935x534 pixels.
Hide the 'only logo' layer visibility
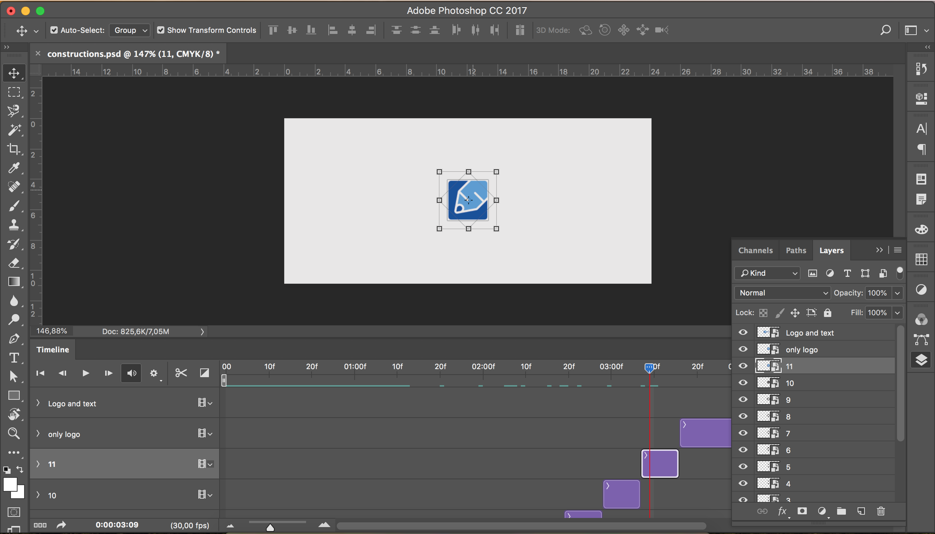point(743,349)
